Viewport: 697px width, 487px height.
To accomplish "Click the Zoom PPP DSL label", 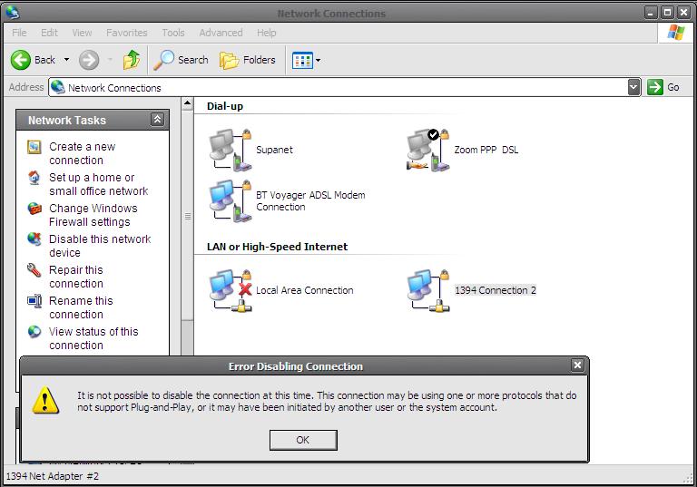I will pyautogui.click(x=486, y=150).
